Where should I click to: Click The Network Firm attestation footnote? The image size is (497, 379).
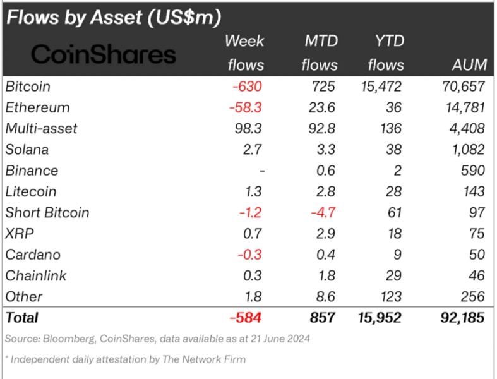pyautogui.click(x=126, y=359)
